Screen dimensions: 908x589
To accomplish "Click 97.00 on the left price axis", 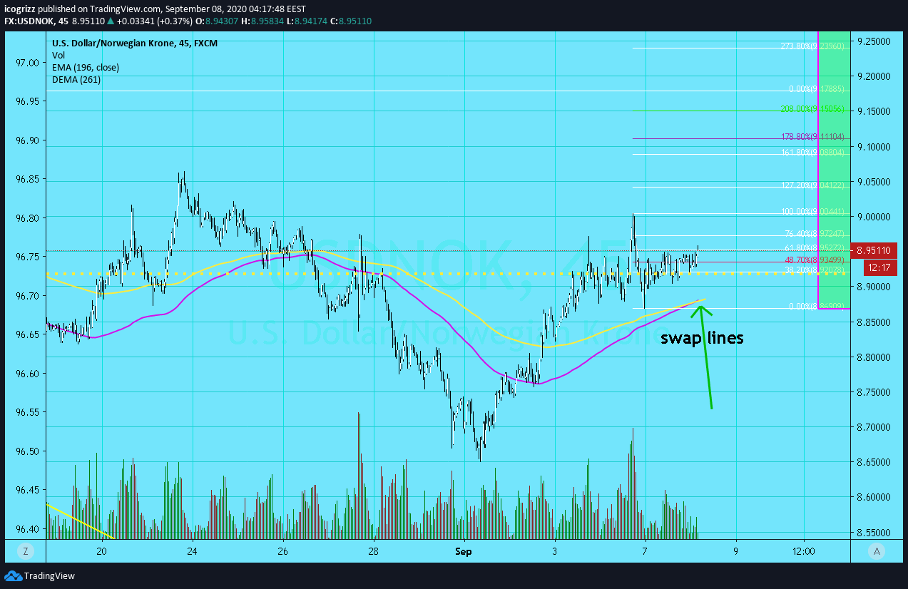I will click(x=27, y=63).
